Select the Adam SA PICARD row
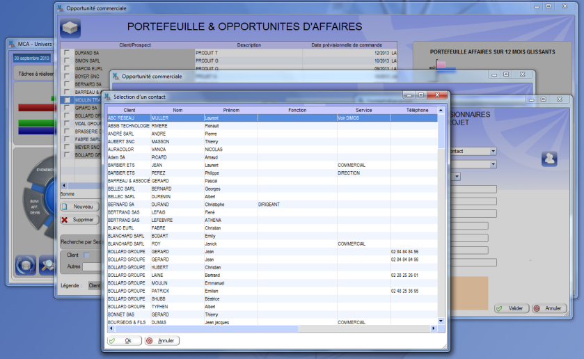 272,157
